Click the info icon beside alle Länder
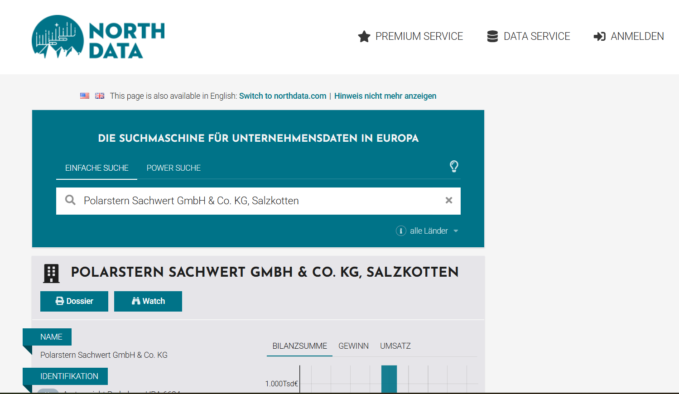 tap(401, 231)
